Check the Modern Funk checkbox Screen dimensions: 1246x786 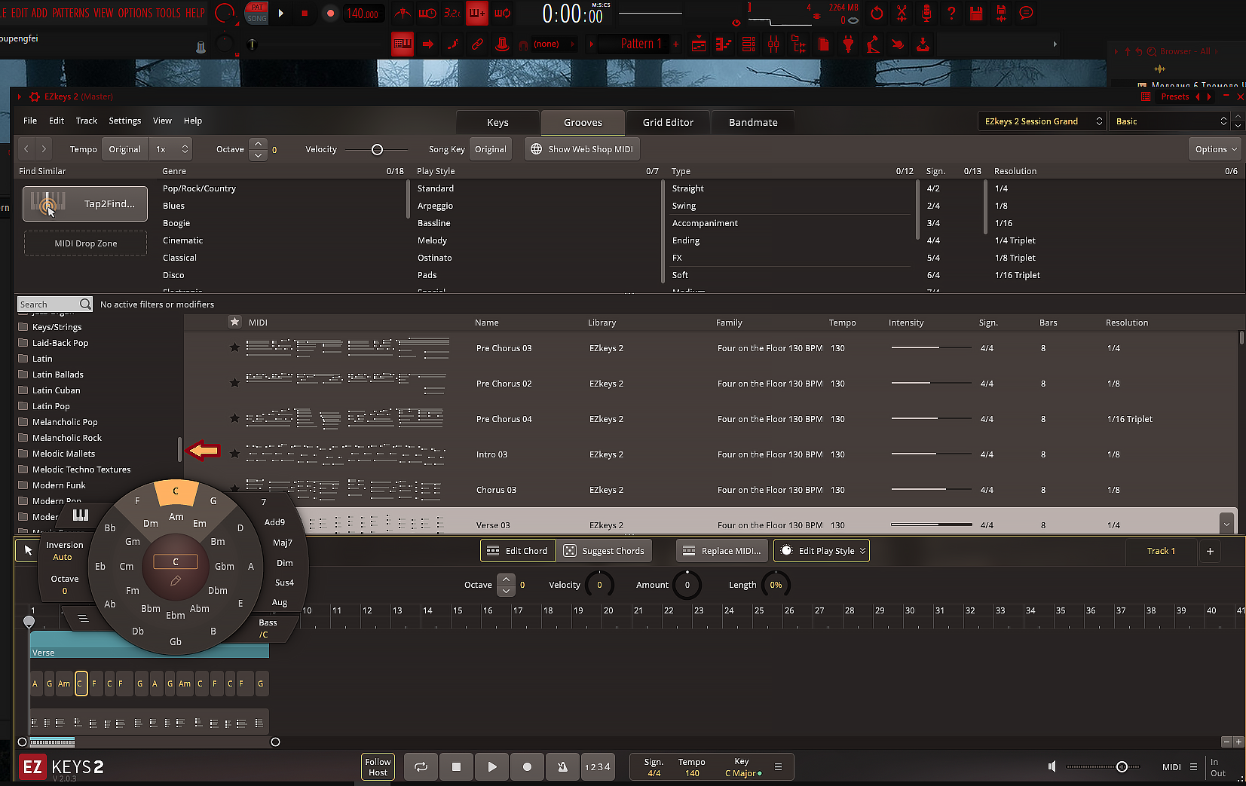coord(23,485)
